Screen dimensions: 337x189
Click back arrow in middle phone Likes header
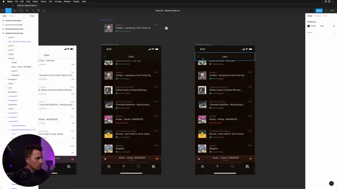tap(105, 56)
